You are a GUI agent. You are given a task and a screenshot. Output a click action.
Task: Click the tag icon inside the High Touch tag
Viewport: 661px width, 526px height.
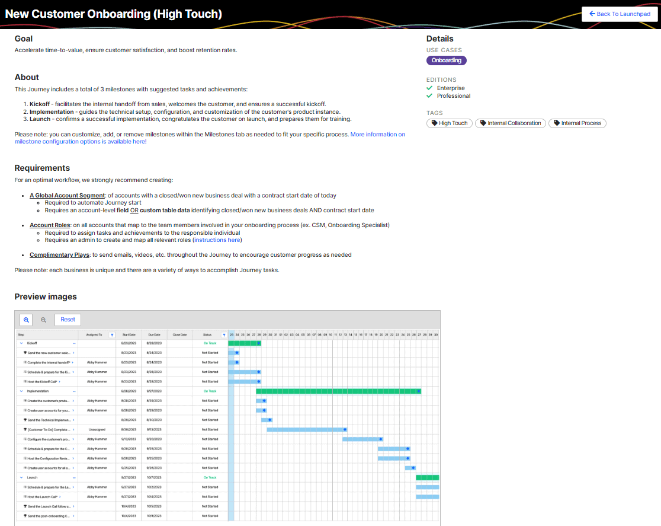435,123
